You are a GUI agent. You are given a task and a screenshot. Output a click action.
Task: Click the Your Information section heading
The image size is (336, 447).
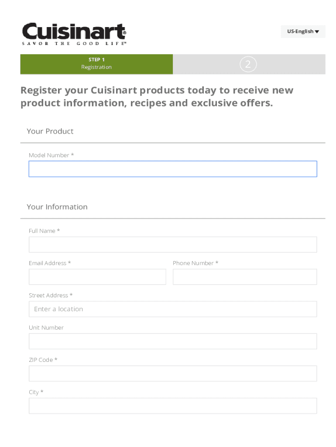(57, 207)
